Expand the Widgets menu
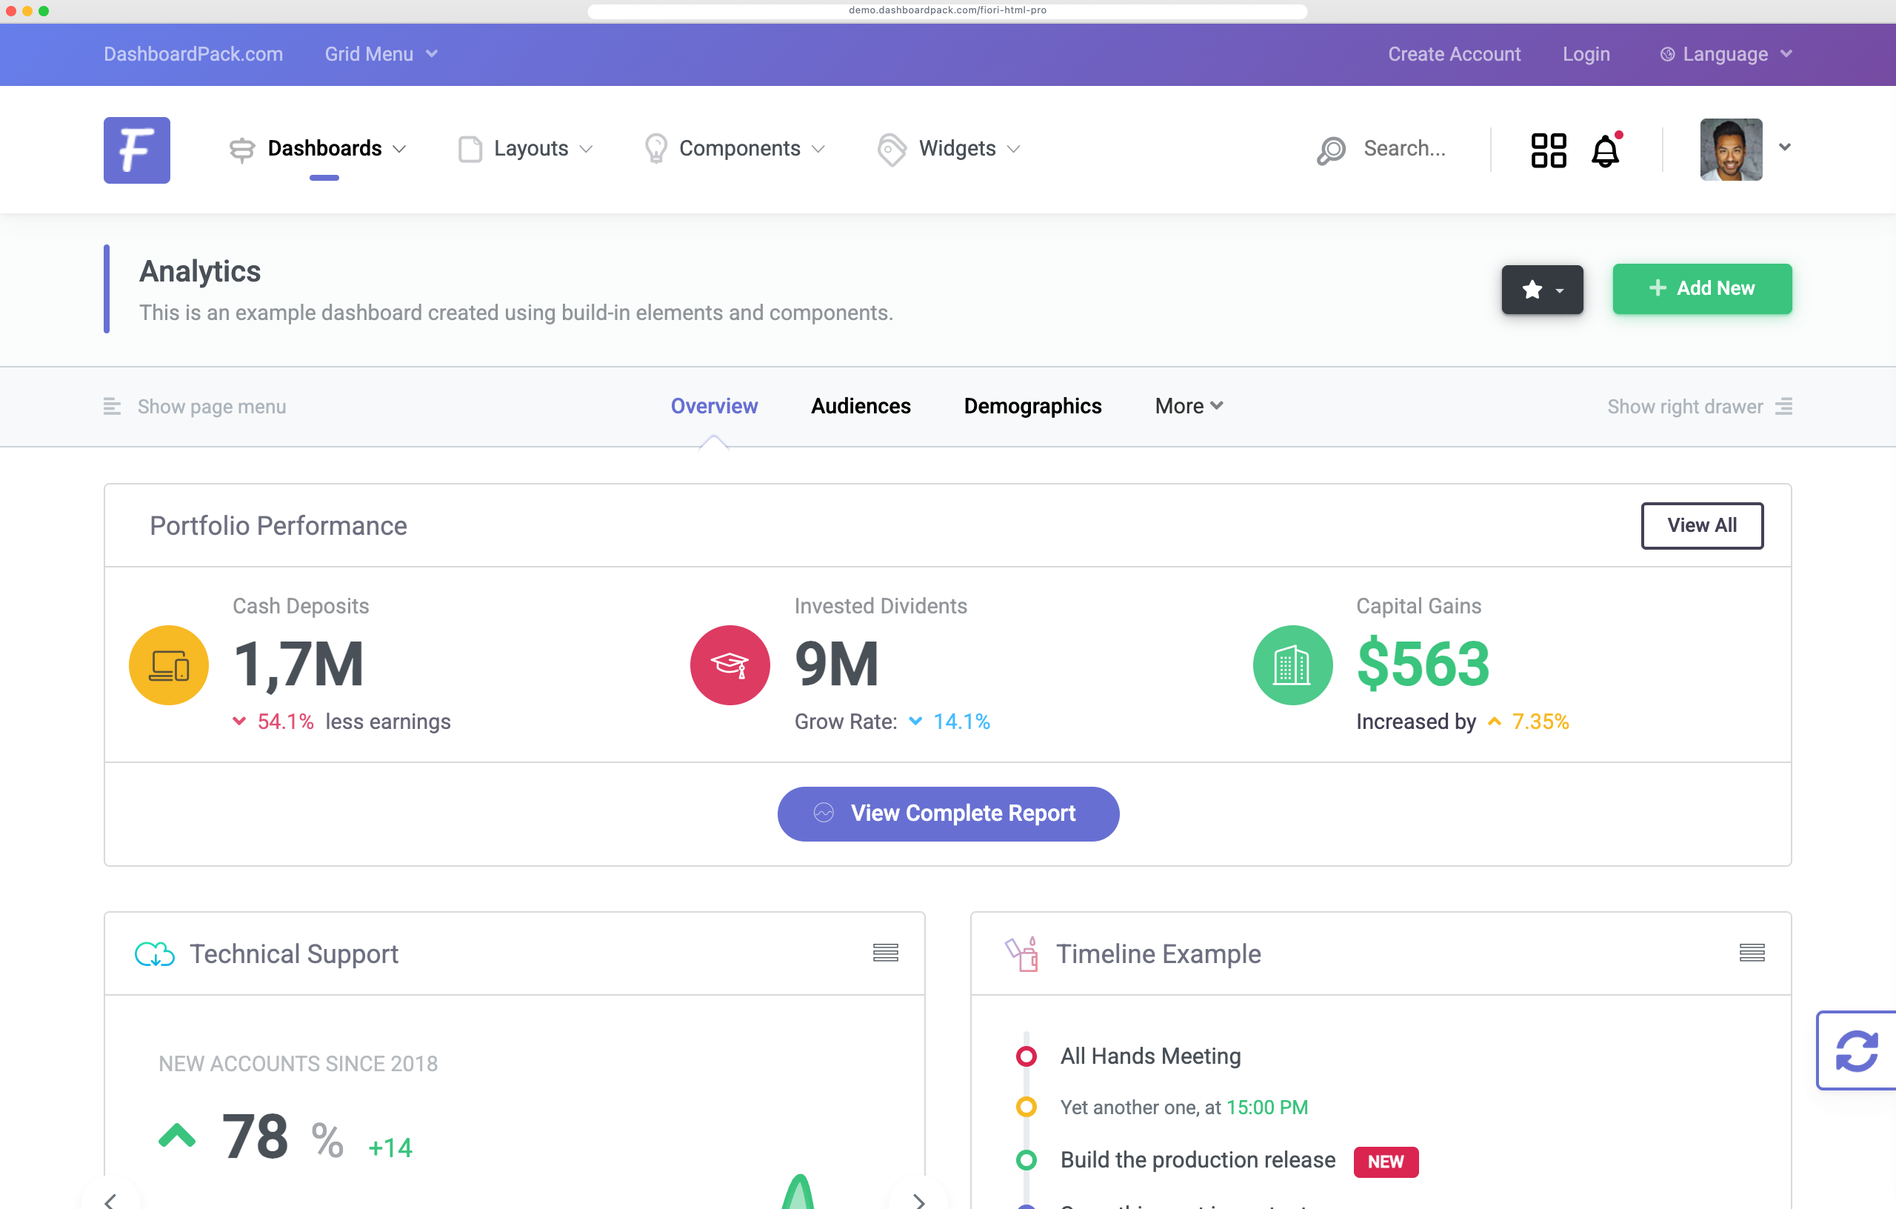 click(949, 149)
